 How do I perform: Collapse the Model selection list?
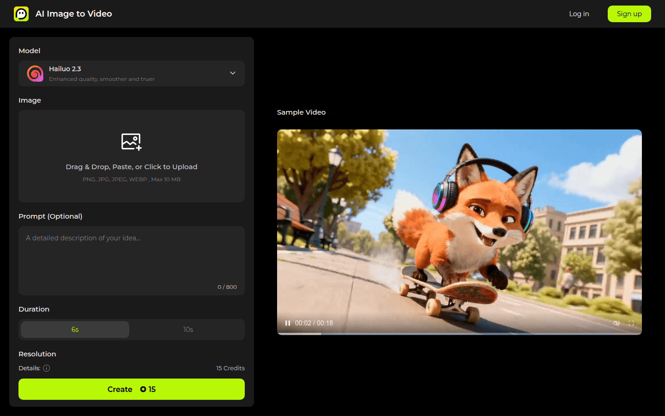[233, 73]
